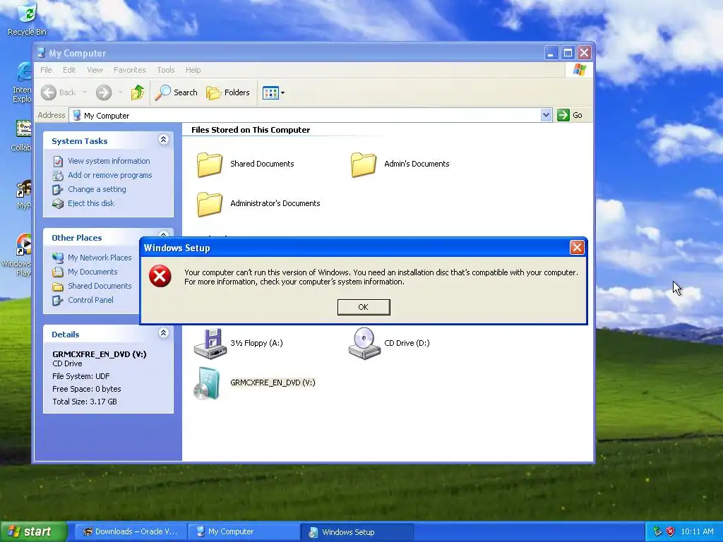Open Shared Documents in Other Places
The height and width of the screenshot is (542, 723).
tap(100, 286)
